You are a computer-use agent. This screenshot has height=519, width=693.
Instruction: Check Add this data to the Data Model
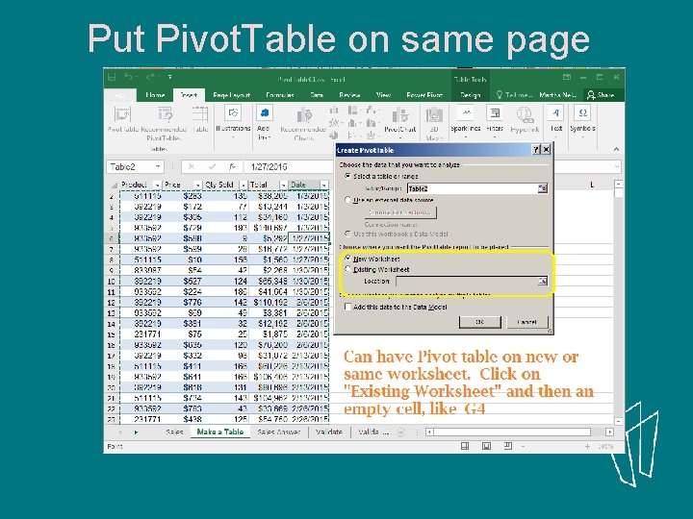(x=348, y=307)
